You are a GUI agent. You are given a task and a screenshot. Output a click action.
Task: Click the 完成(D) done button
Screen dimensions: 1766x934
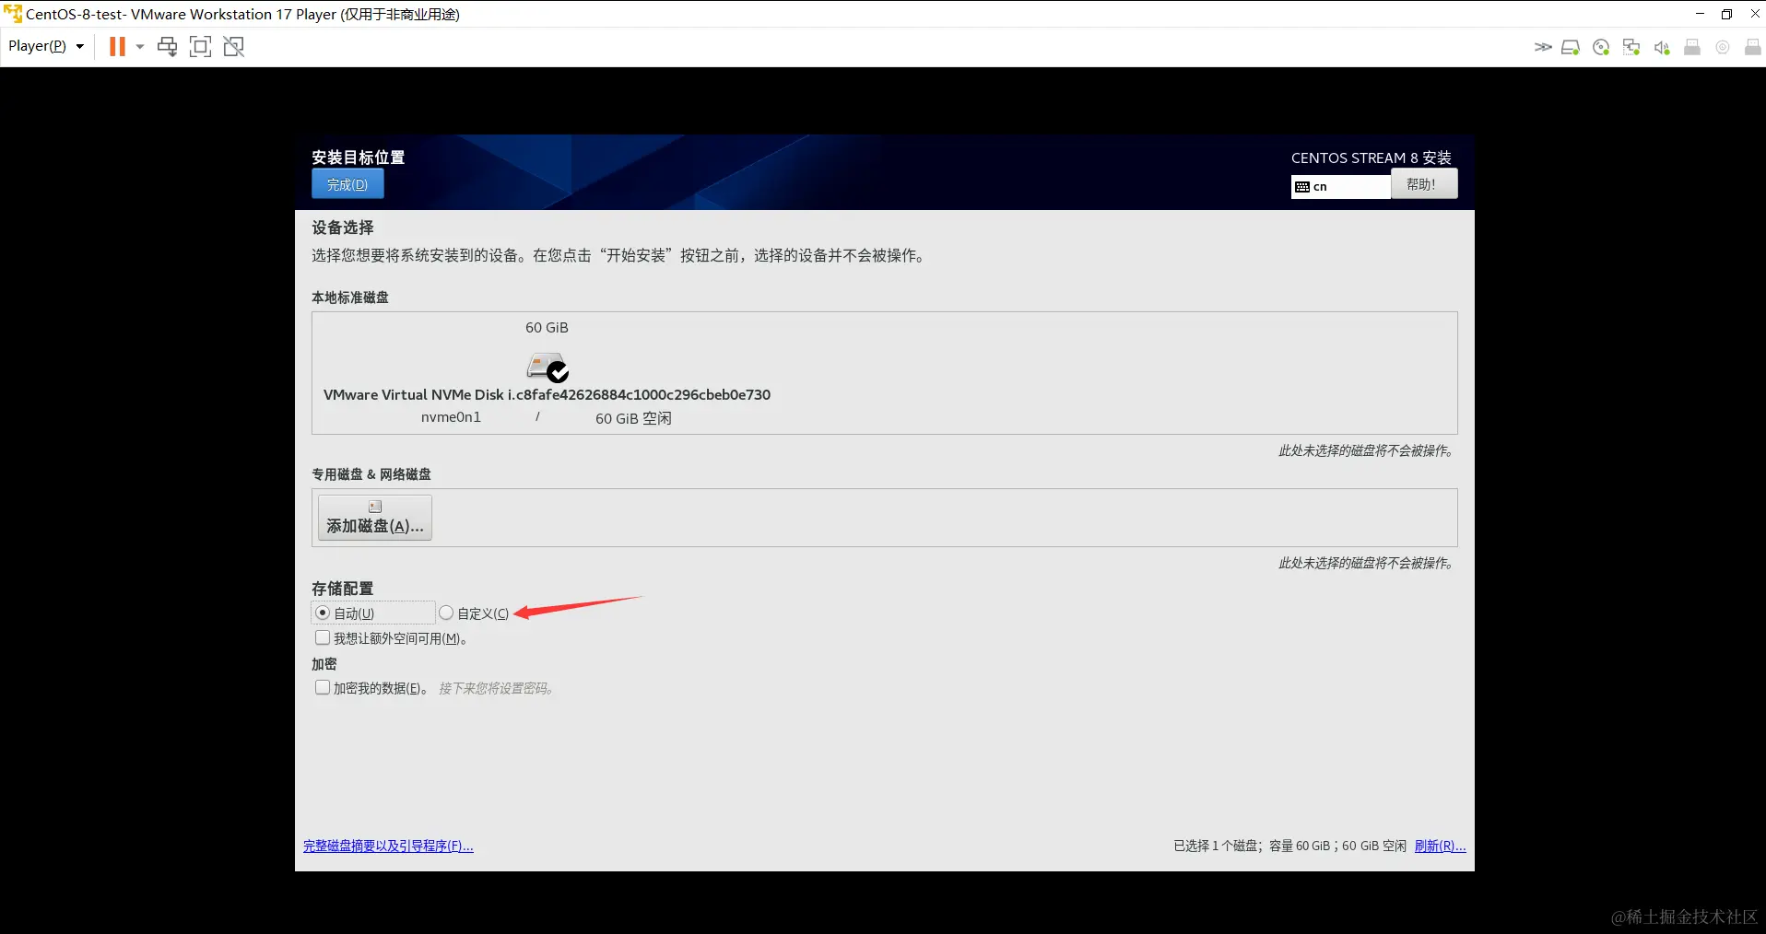347,184
